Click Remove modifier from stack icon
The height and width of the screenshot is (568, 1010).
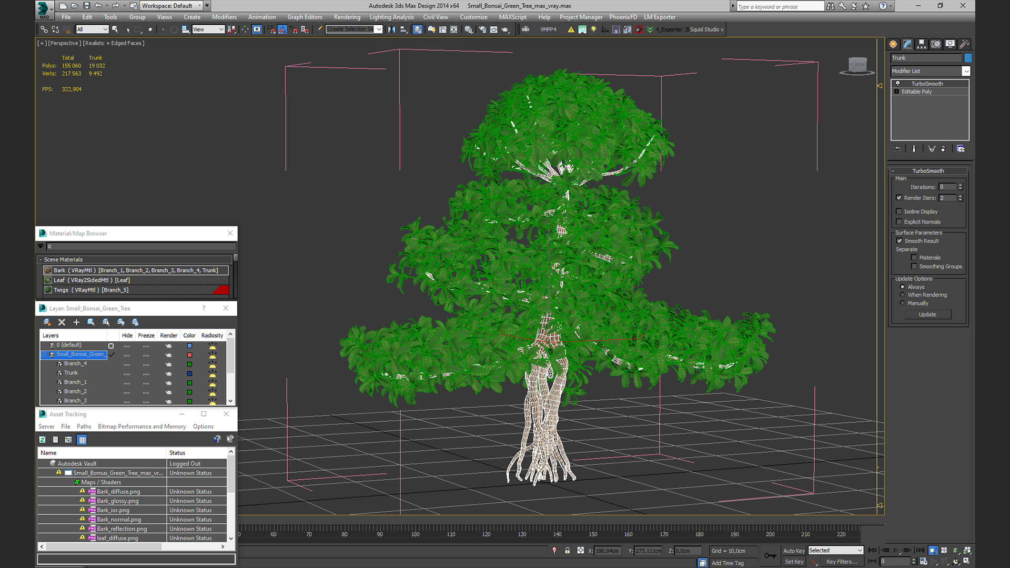(943, 149)
